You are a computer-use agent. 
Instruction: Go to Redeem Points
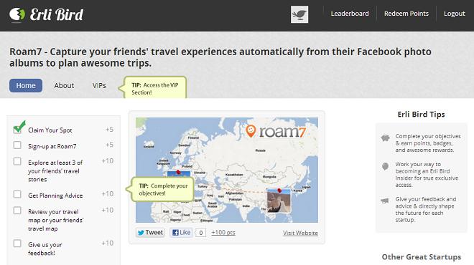[406, 14]
